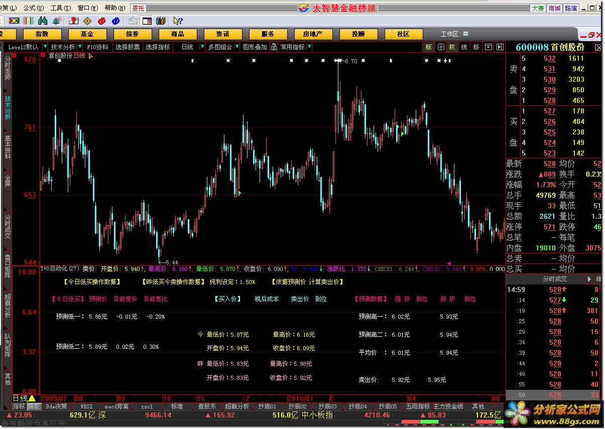This screenshot has width=605, height=429.
Task: Switch to the 分时走势 side tab
Action: (x=7, y=68)
